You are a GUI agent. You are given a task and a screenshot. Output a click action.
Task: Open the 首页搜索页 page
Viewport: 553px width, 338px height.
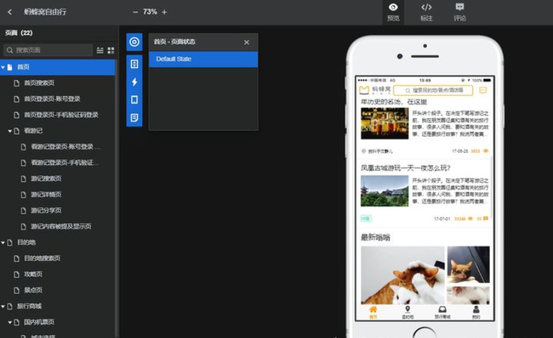click(x=39, y=83)
